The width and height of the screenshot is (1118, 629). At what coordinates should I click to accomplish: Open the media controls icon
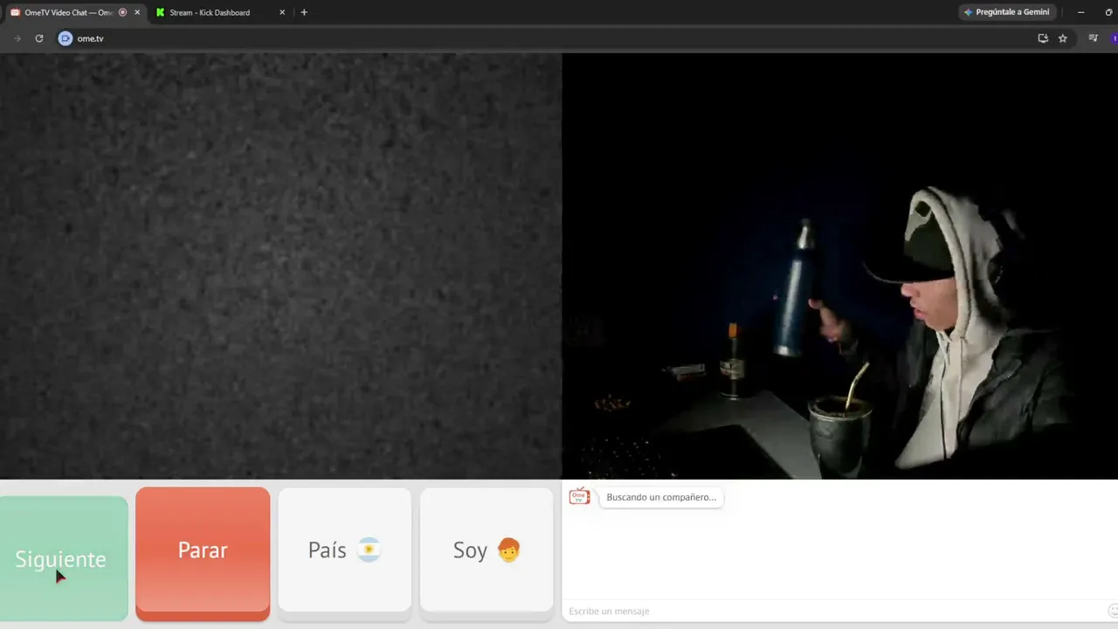pos(1093,38)
